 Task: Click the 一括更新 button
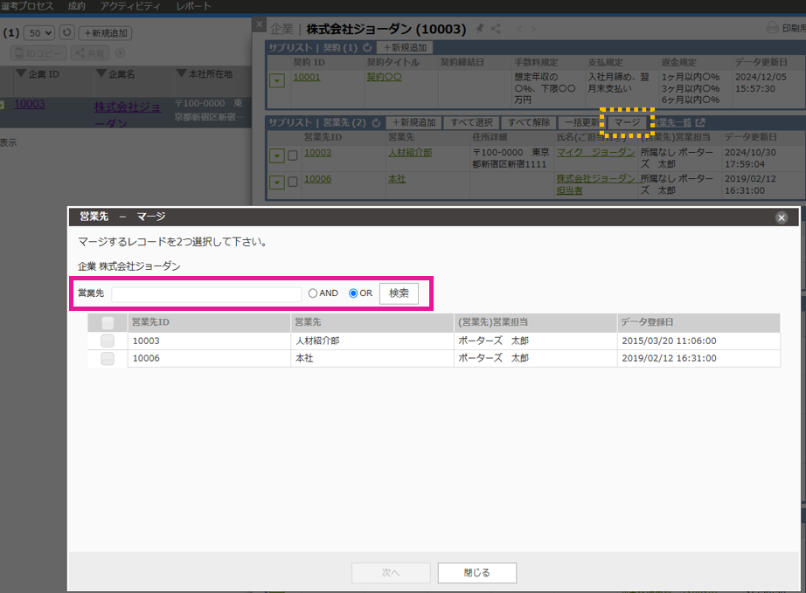click(582, 123)
